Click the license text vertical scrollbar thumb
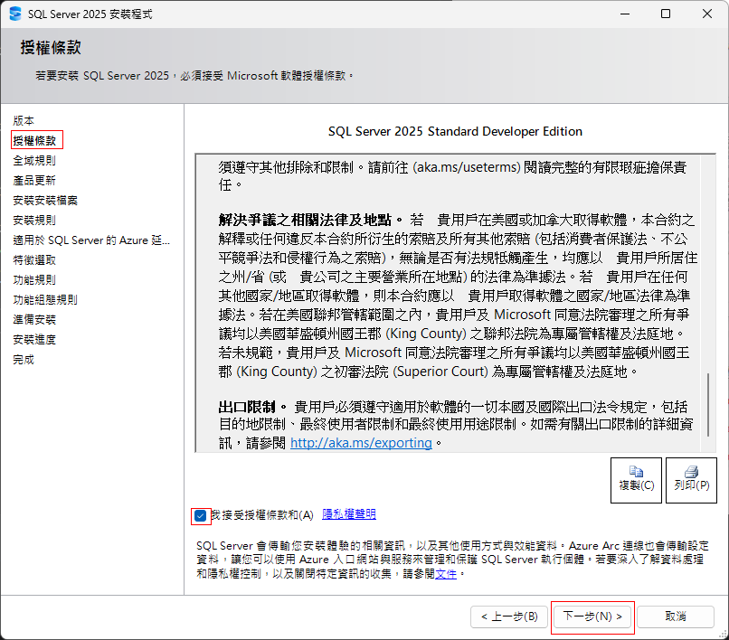Viewport: 729px width, 640px height. [708, 404]
